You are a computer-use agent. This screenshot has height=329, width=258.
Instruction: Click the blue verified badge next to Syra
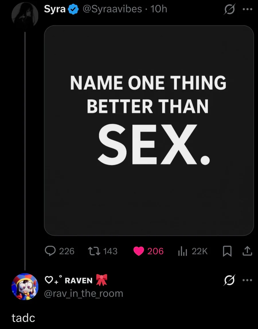73,9
